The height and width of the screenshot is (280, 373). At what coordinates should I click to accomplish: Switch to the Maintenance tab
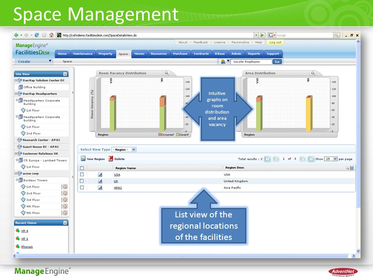click(x=83, y=54)
